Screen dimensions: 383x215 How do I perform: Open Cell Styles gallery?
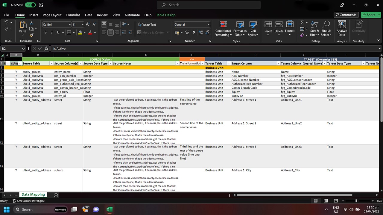[253, 29]
